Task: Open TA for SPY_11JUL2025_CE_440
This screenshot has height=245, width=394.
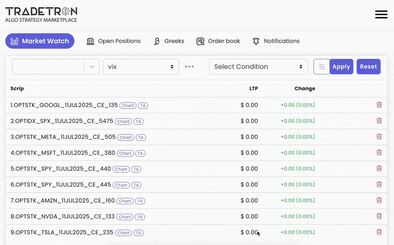Action: tap(136, 169)
